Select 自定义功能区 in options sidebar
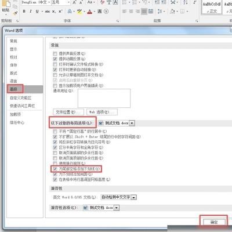This screenshot has width=232, height=232. pyautogui.click(x=20, y=98)
